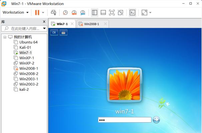Open the on-screen keyboard button on the login screen
This screenshot has height=133, width=202.
(x=64, y=33)
